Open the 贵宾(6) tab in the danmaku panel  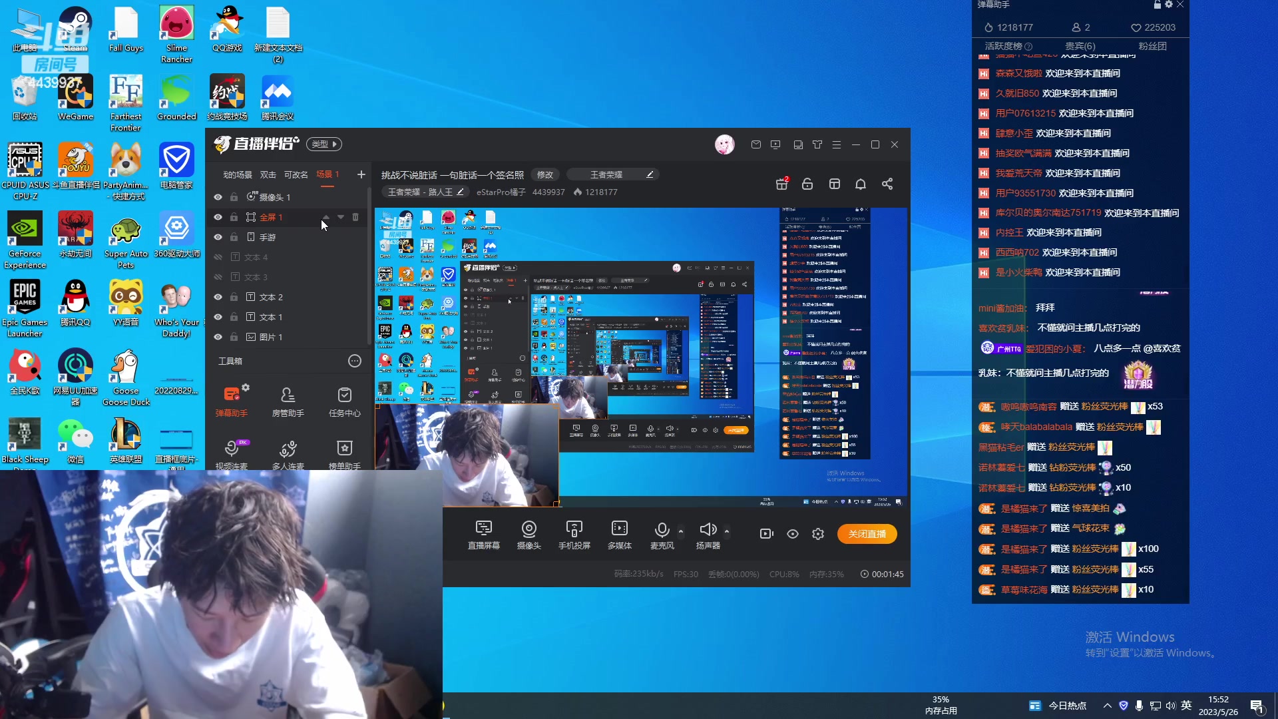1080,46
